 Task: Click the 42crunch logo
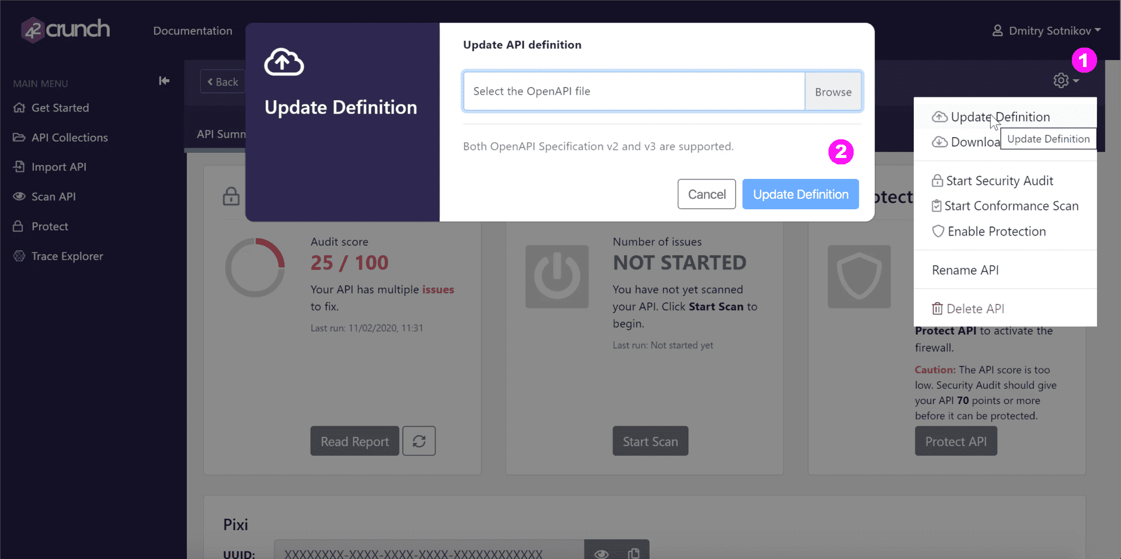(x=64, y=29)
